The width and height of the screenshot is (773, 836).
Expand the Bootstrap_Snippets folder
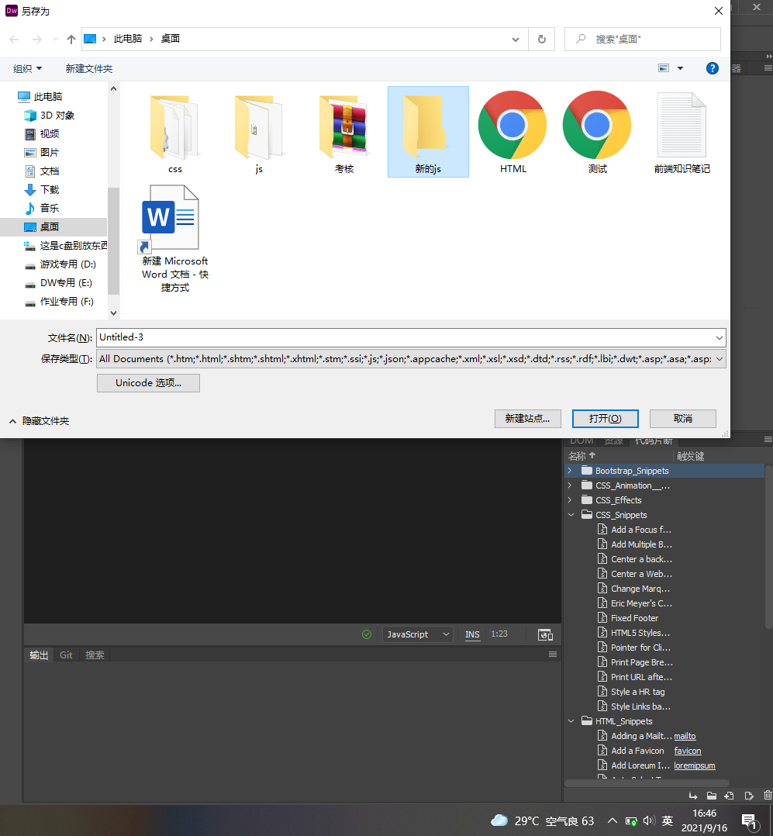click(571, 470)
